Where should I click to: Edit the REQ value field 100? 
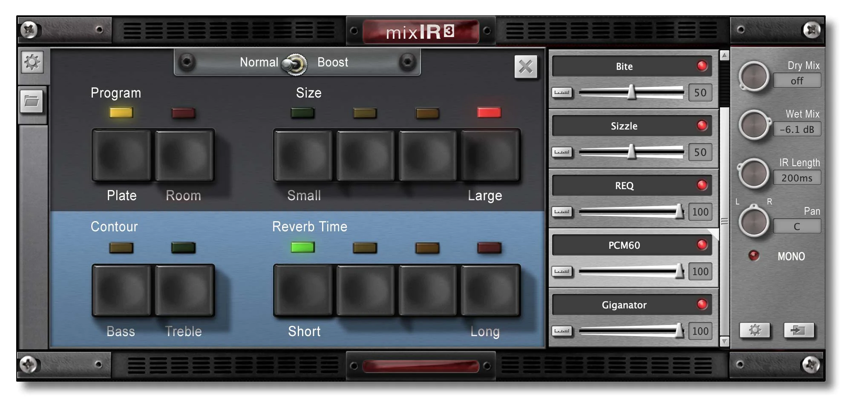[700, 212]
